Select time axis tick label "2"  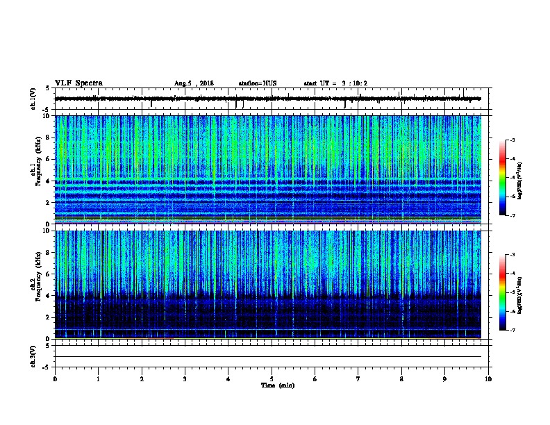(142, 379)
